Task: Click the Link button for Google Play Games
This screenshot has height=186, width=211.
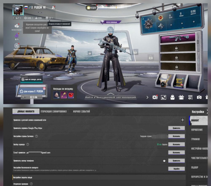Action: [x=176, y=128]
